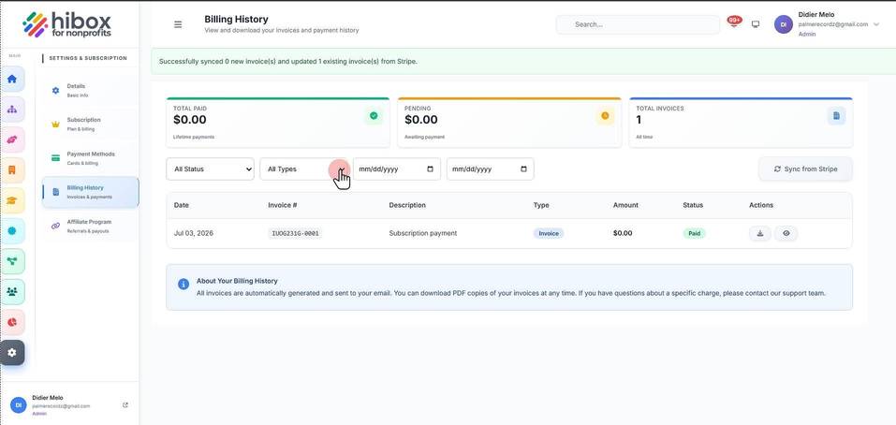Click the Total Invoices count 1

pyautogui.click(x=639, y=120)
